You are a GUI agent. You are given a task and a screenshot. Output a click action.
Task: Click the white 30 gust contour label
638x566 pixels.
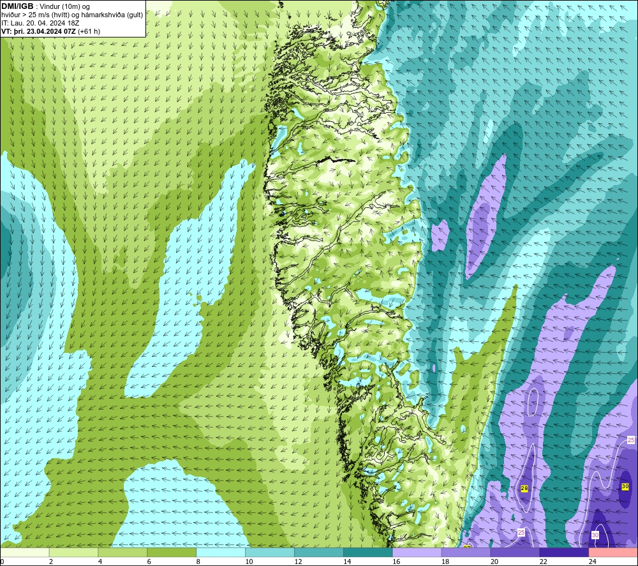tap(595, 535)
